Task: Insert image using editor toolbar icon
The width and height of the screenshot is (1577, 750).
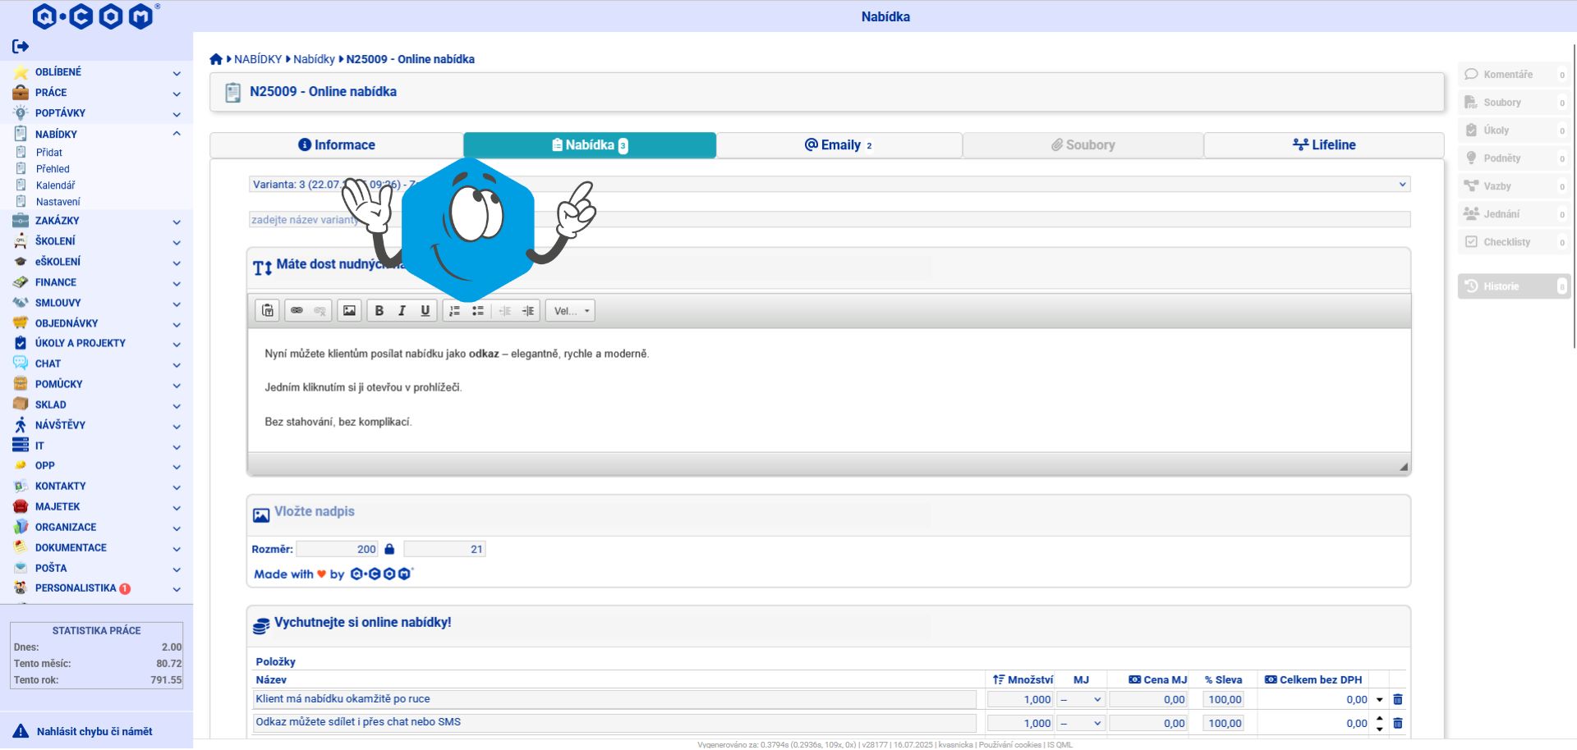Action: [x=349, y=311]
